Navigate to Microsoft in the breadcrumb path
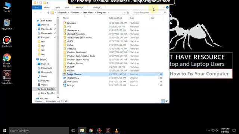 click(x=62, y=13)
